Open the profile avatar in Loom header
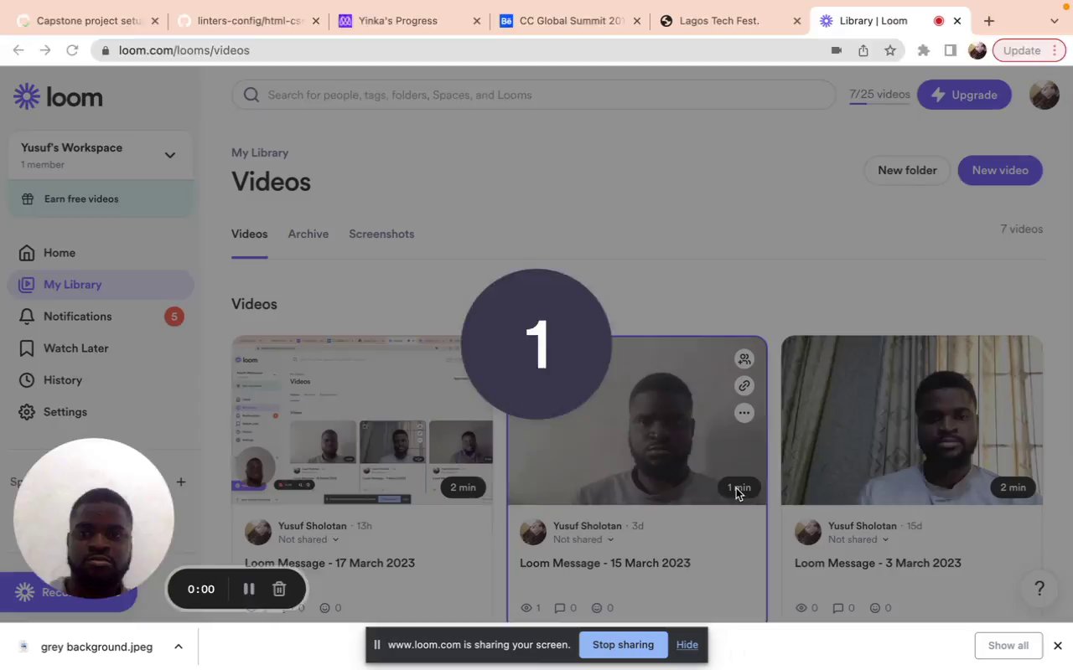 pos(1044,95)
